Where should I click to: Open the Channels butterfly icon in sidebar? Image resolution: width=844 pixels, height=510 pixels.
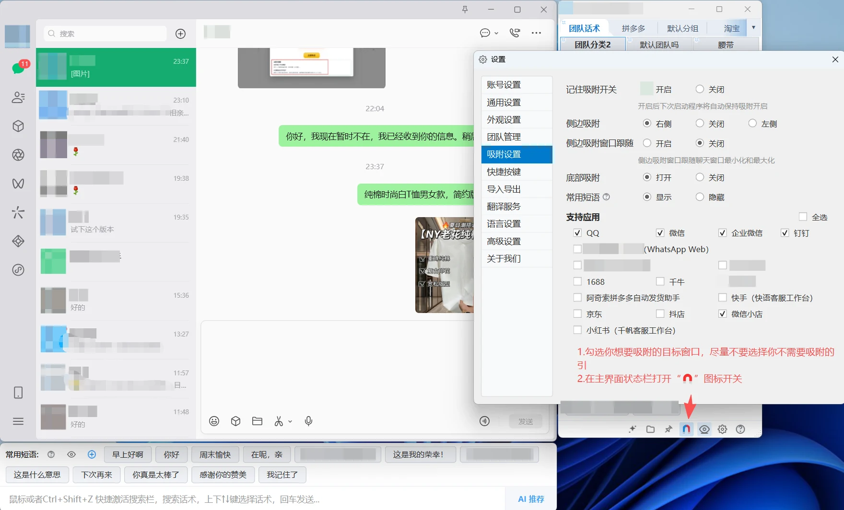(x=18, y=184)
